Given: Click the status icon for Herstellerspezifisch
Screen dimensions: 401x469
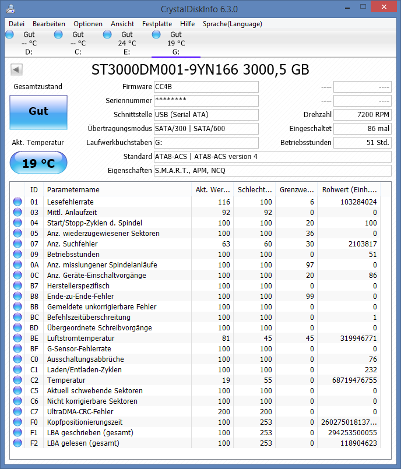Looking at the screenshot, I should coord(17,285).
